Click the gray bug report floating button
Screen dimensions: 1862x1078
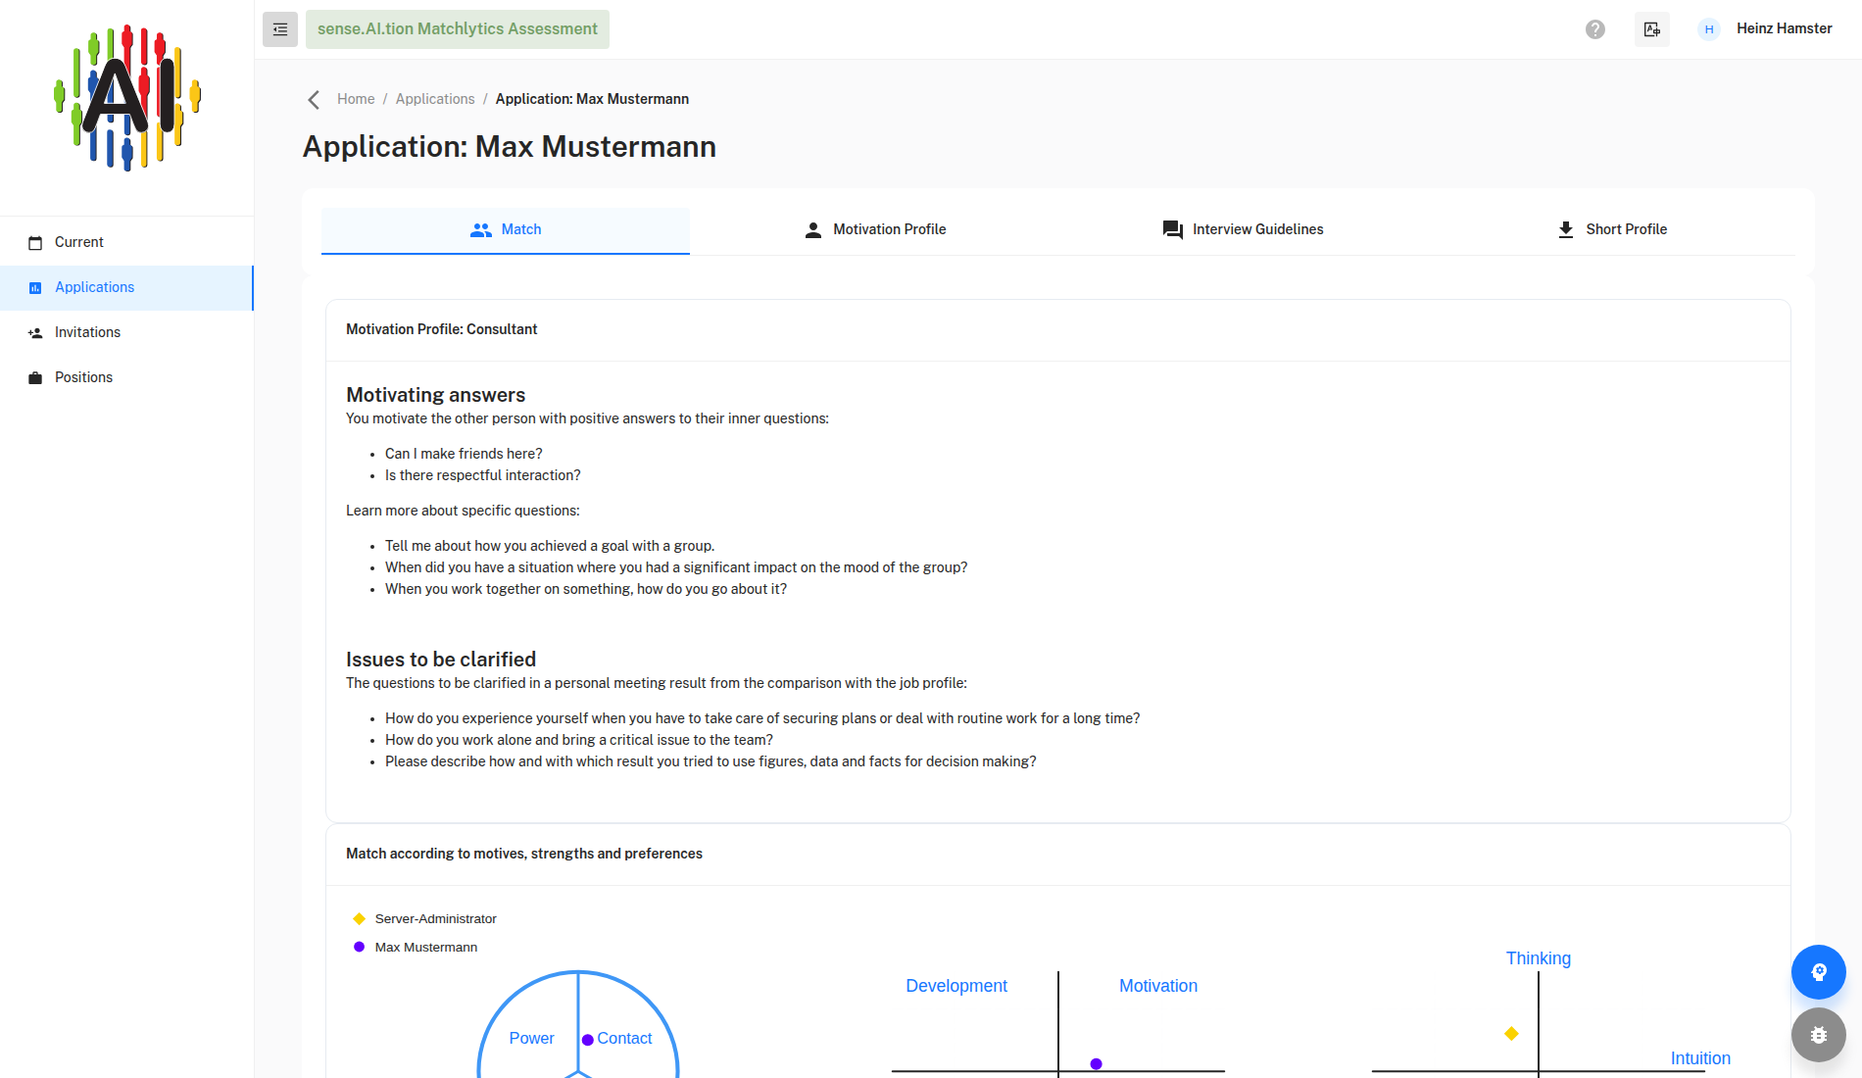pos(1819,1035)
